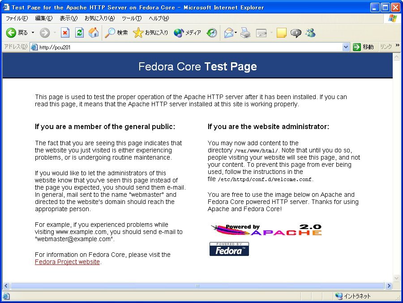Click the "/var/www/html/" directory path text
The width and height of the screenshot is (403, 303).
[256, 151]
